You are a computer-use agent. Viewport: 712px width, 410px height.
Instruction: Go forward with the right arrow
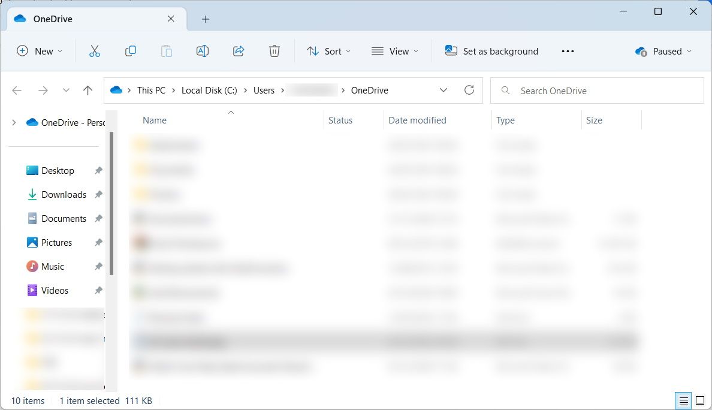[43, 91]
